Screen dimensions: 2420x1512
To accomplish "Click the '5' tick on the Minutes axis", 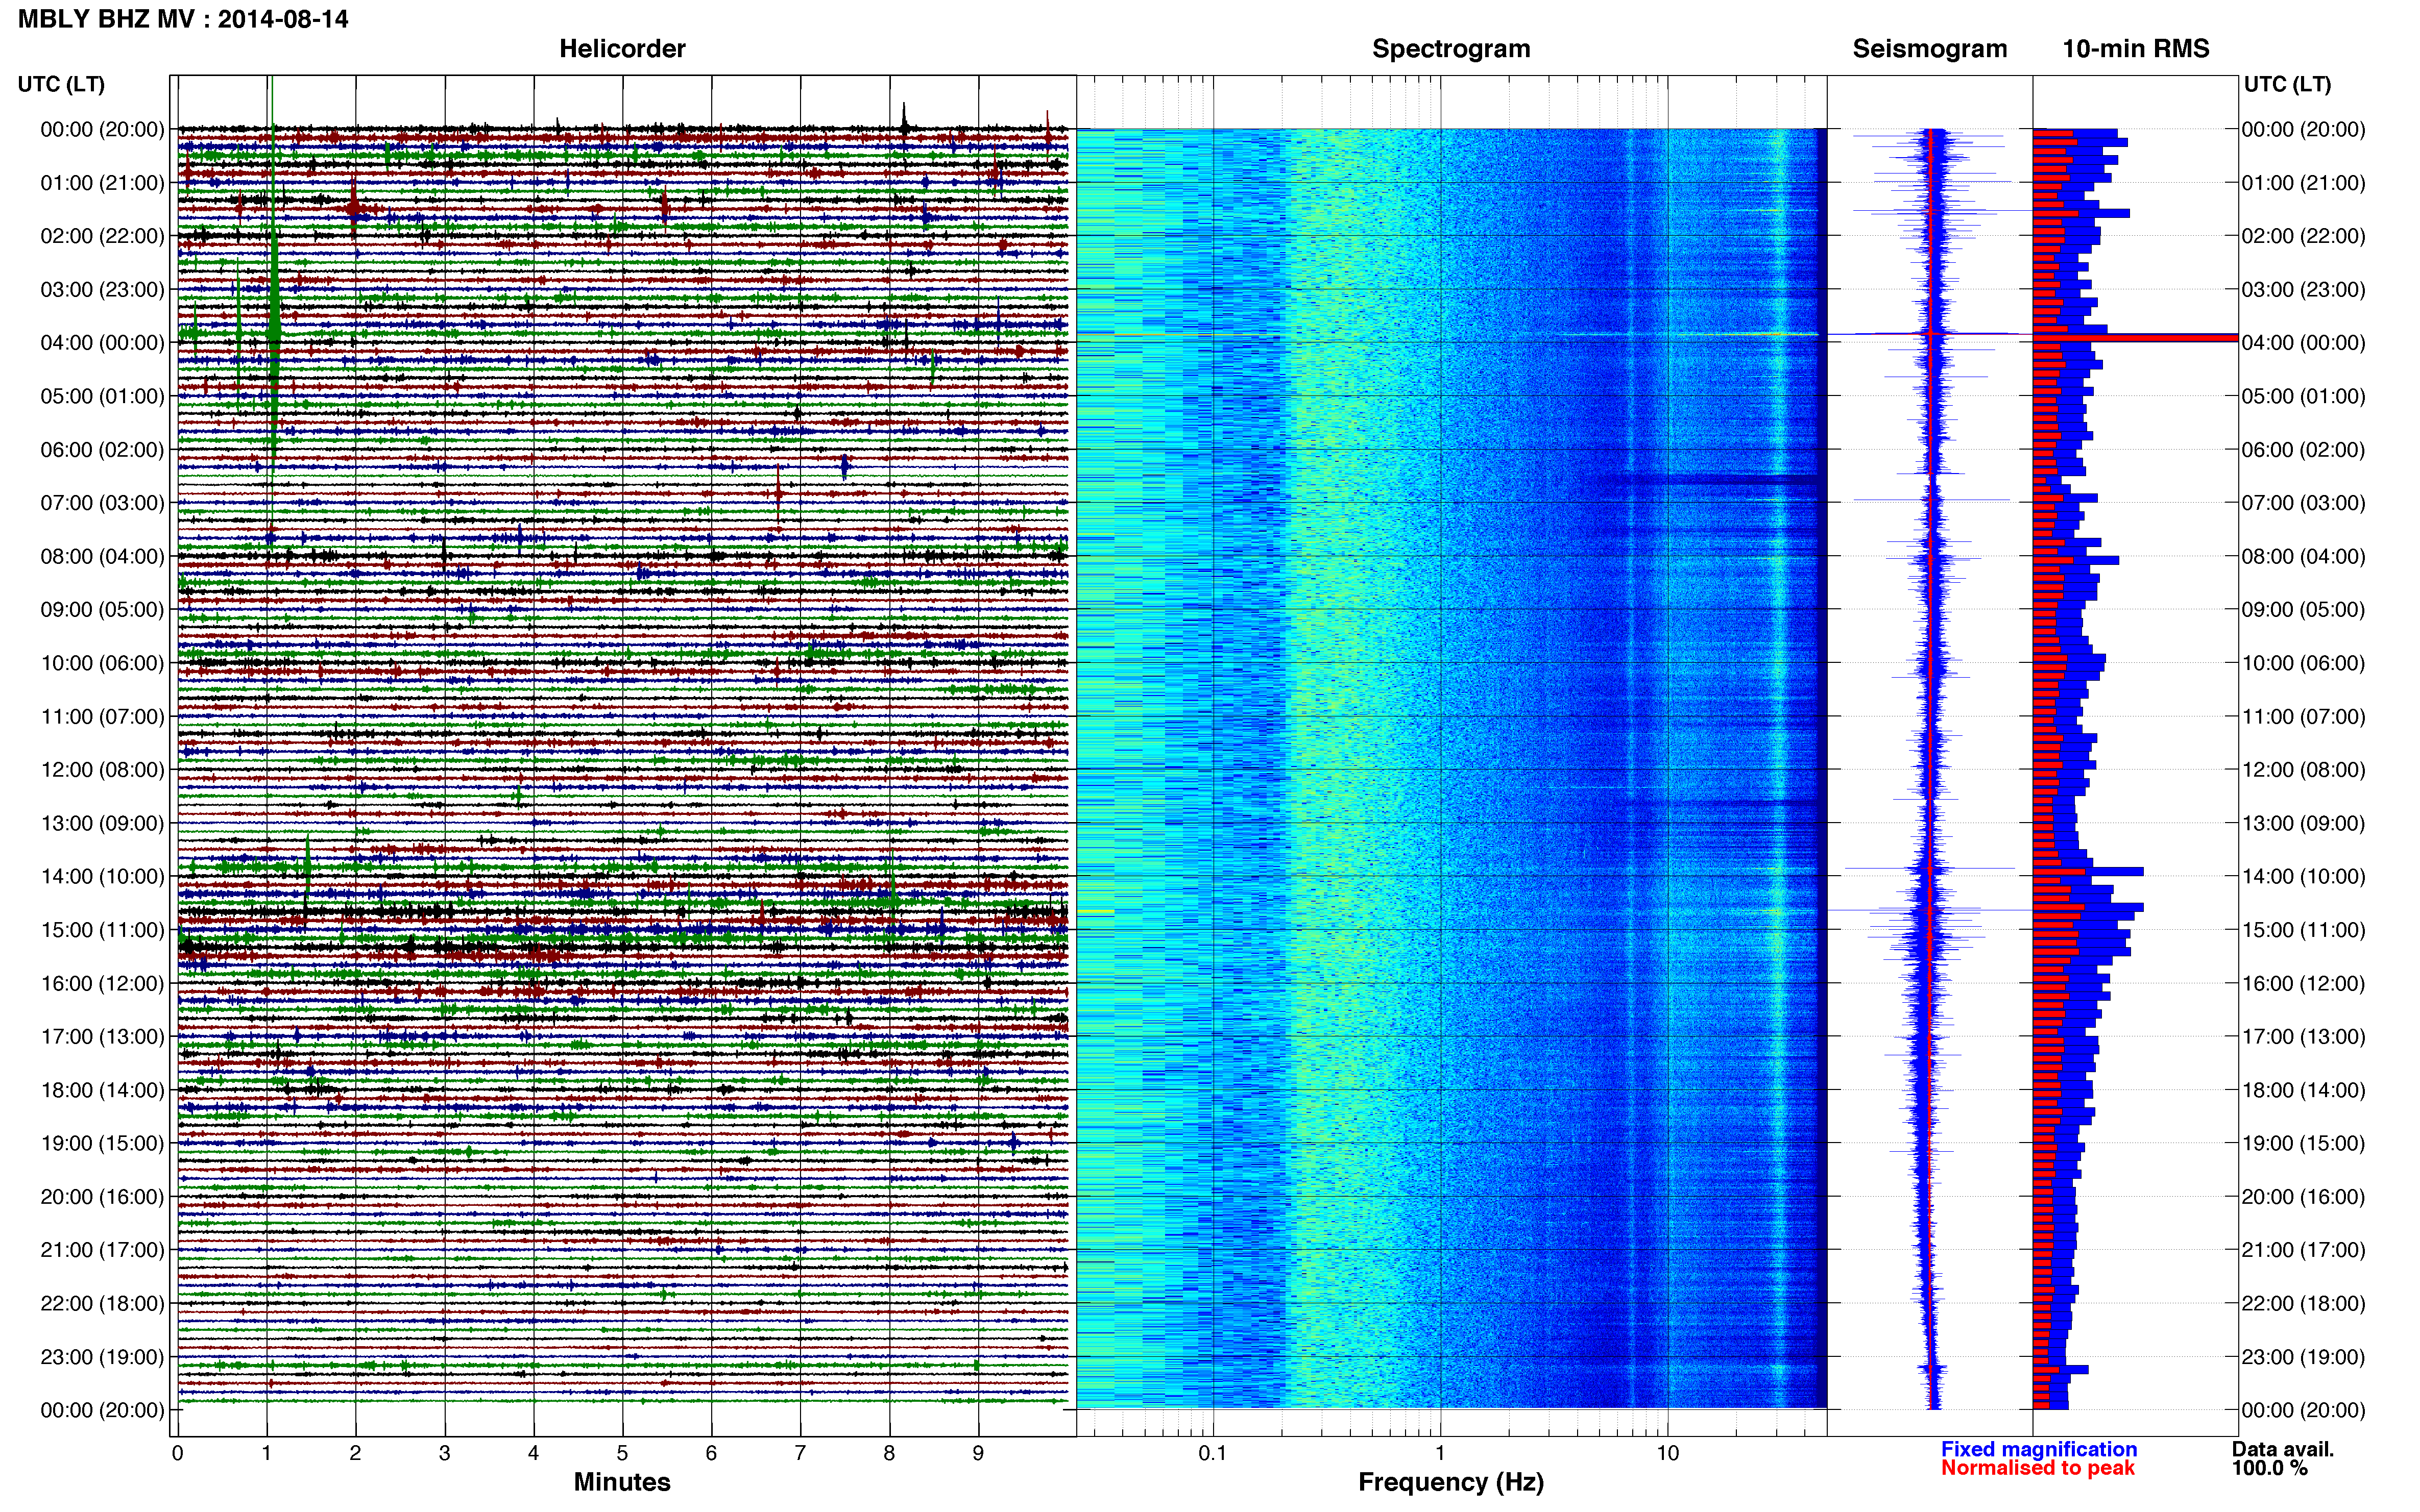I will pyautogui.click(x=622, y=1454).
